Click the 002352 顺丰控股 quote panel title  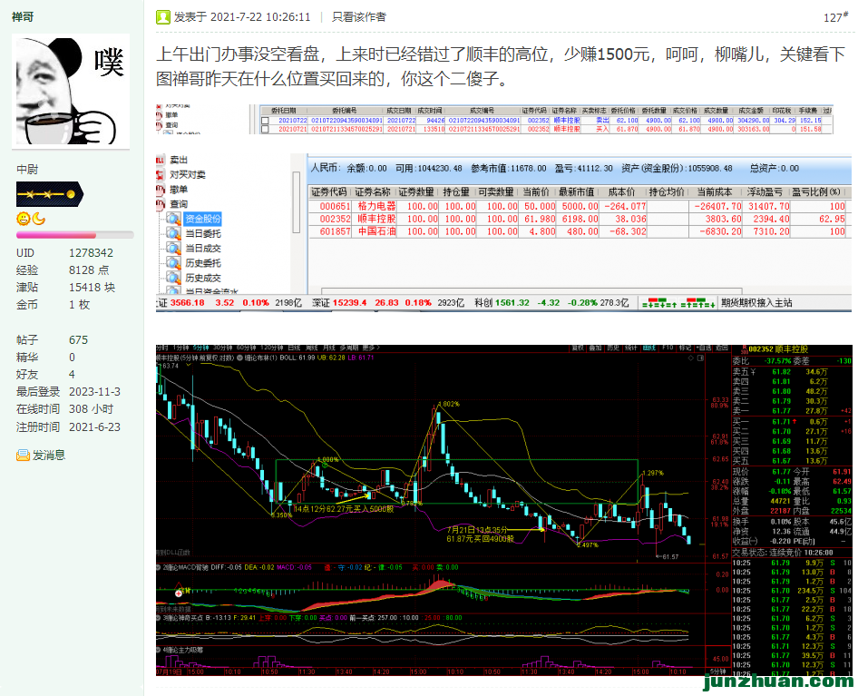[778, 349]
